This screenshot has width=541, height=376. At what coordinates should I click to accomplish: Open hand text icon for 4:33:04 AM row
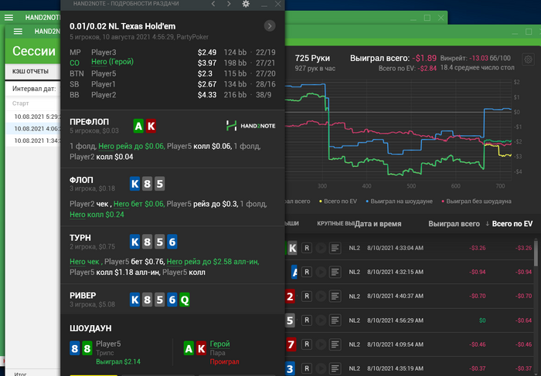[335, 248]
